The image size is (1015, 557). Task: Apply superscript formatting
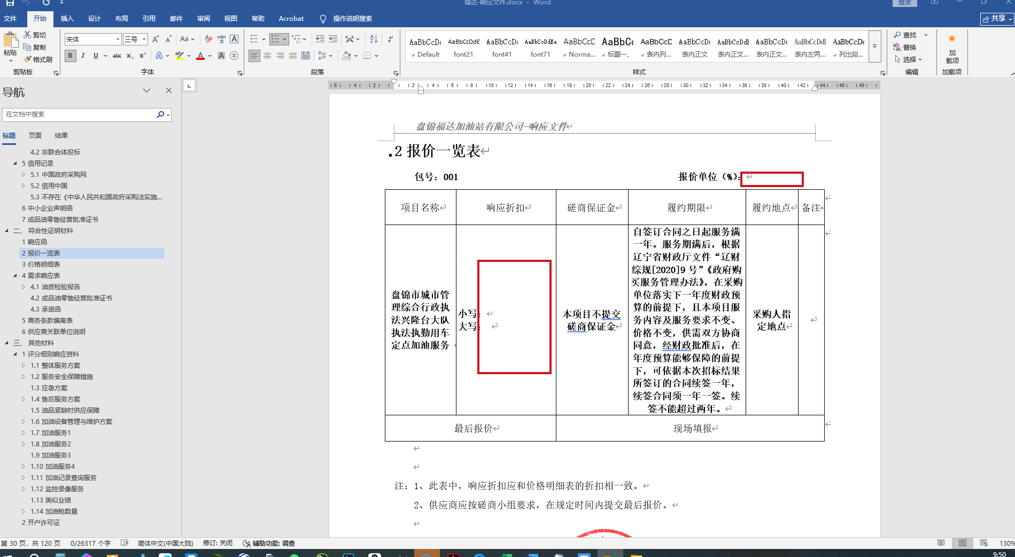click(x=143, y=56)
